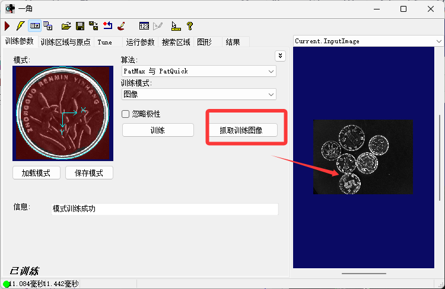Click the coins image in the display panel
The height and width of the screenshot is (289, 445).
tap(363, 157)
